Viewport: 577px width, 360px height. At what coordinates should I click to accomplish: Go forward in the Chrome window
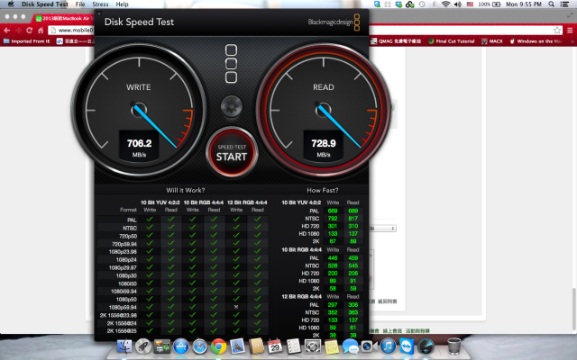point(18,30)
